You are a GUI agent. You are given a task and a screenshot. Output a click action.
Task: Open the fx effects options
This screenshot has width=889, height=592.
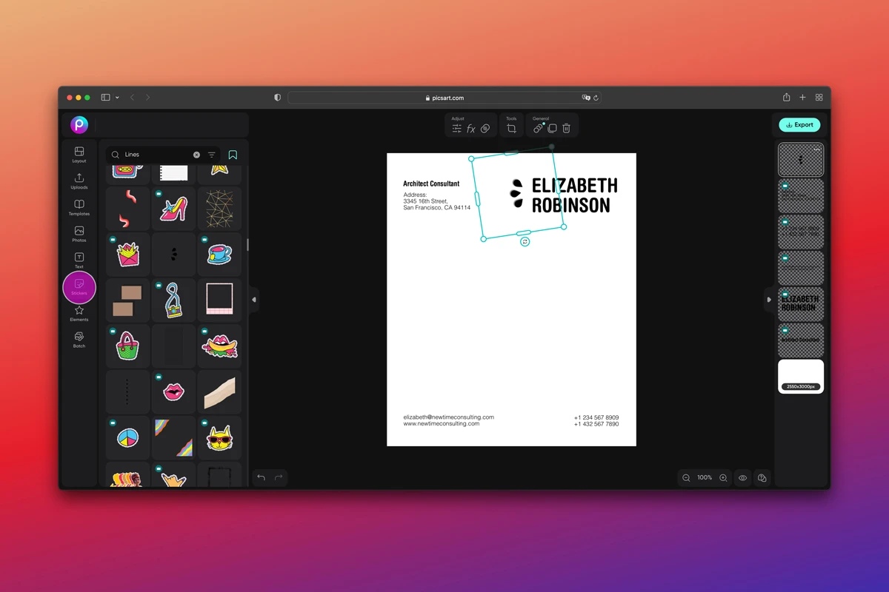coord(472,127)
